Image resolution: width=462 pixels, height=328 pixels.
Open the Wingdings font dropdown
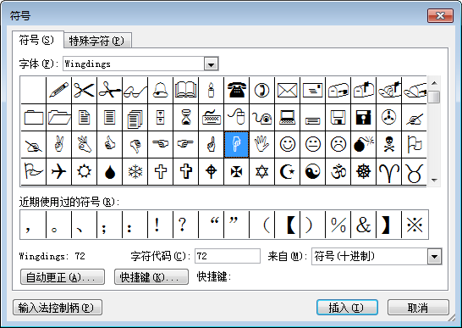coord(211,64)
